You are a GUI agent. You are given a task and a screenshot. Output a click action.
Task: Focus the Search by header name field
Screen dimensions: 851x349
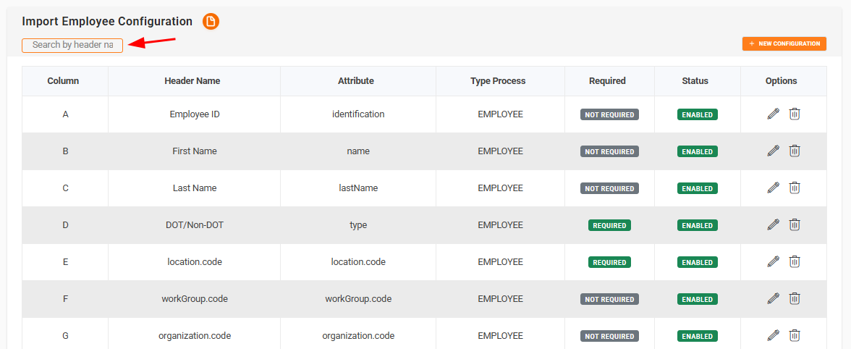coord(72,45)
